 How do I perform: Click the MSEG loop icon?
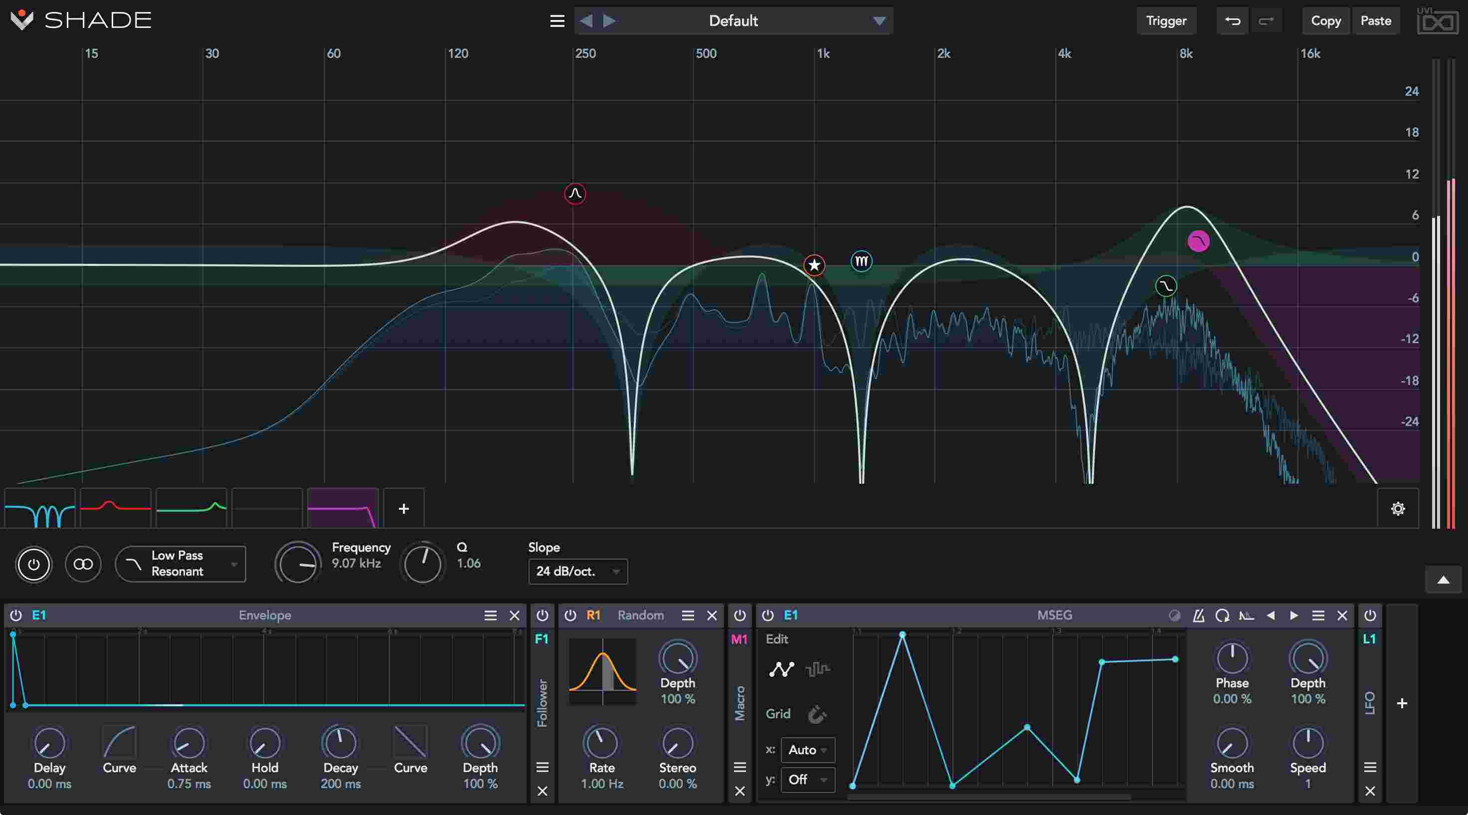pyautogui.click(x=1222, y=615)
